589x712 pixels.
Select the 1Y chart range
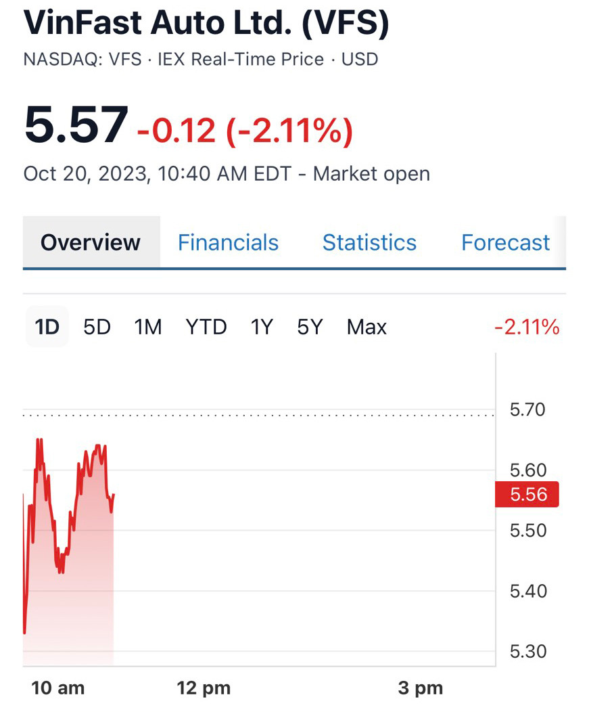(262, 327)
